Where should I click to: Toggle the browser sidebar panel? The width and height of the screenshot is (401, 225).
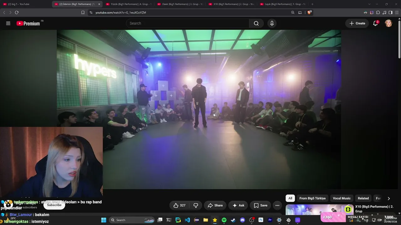[390, 12]
